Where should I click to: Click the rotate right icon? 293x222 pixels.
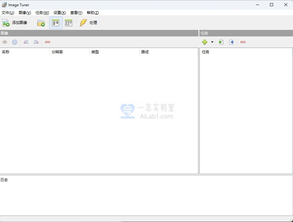36,42
